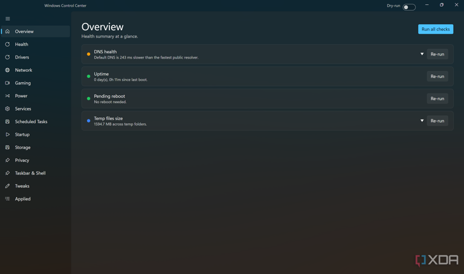Image resolution: width=464 pixels, height=274 pixels.
Task: Select the Storage section label
Action: point(22,147)
